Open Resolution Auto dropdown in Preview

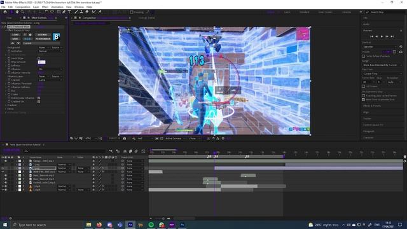click(x=394, y=82)
